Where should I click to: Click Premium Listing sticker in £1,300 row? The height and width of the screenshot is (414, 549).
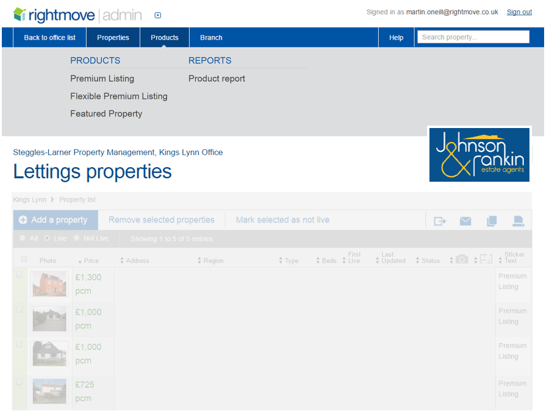click(x=512, y=281)
